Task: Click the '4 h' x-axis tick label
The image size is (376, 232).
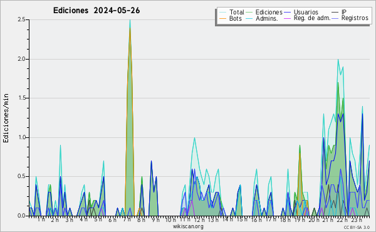Action: point(83,219)
